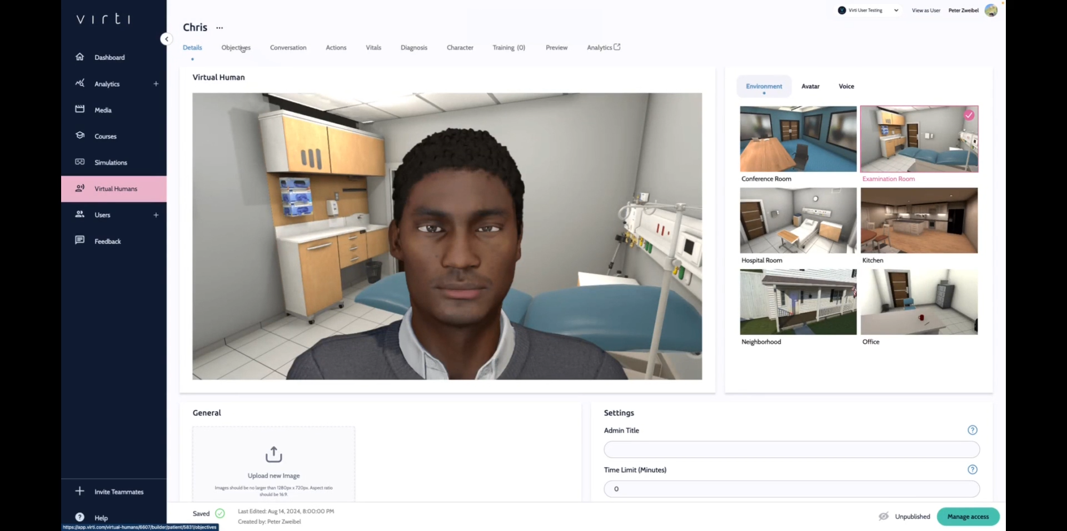This screenshot has width=1067, height=531.
Task: Switch to the Voice tab
Action: 846,87
